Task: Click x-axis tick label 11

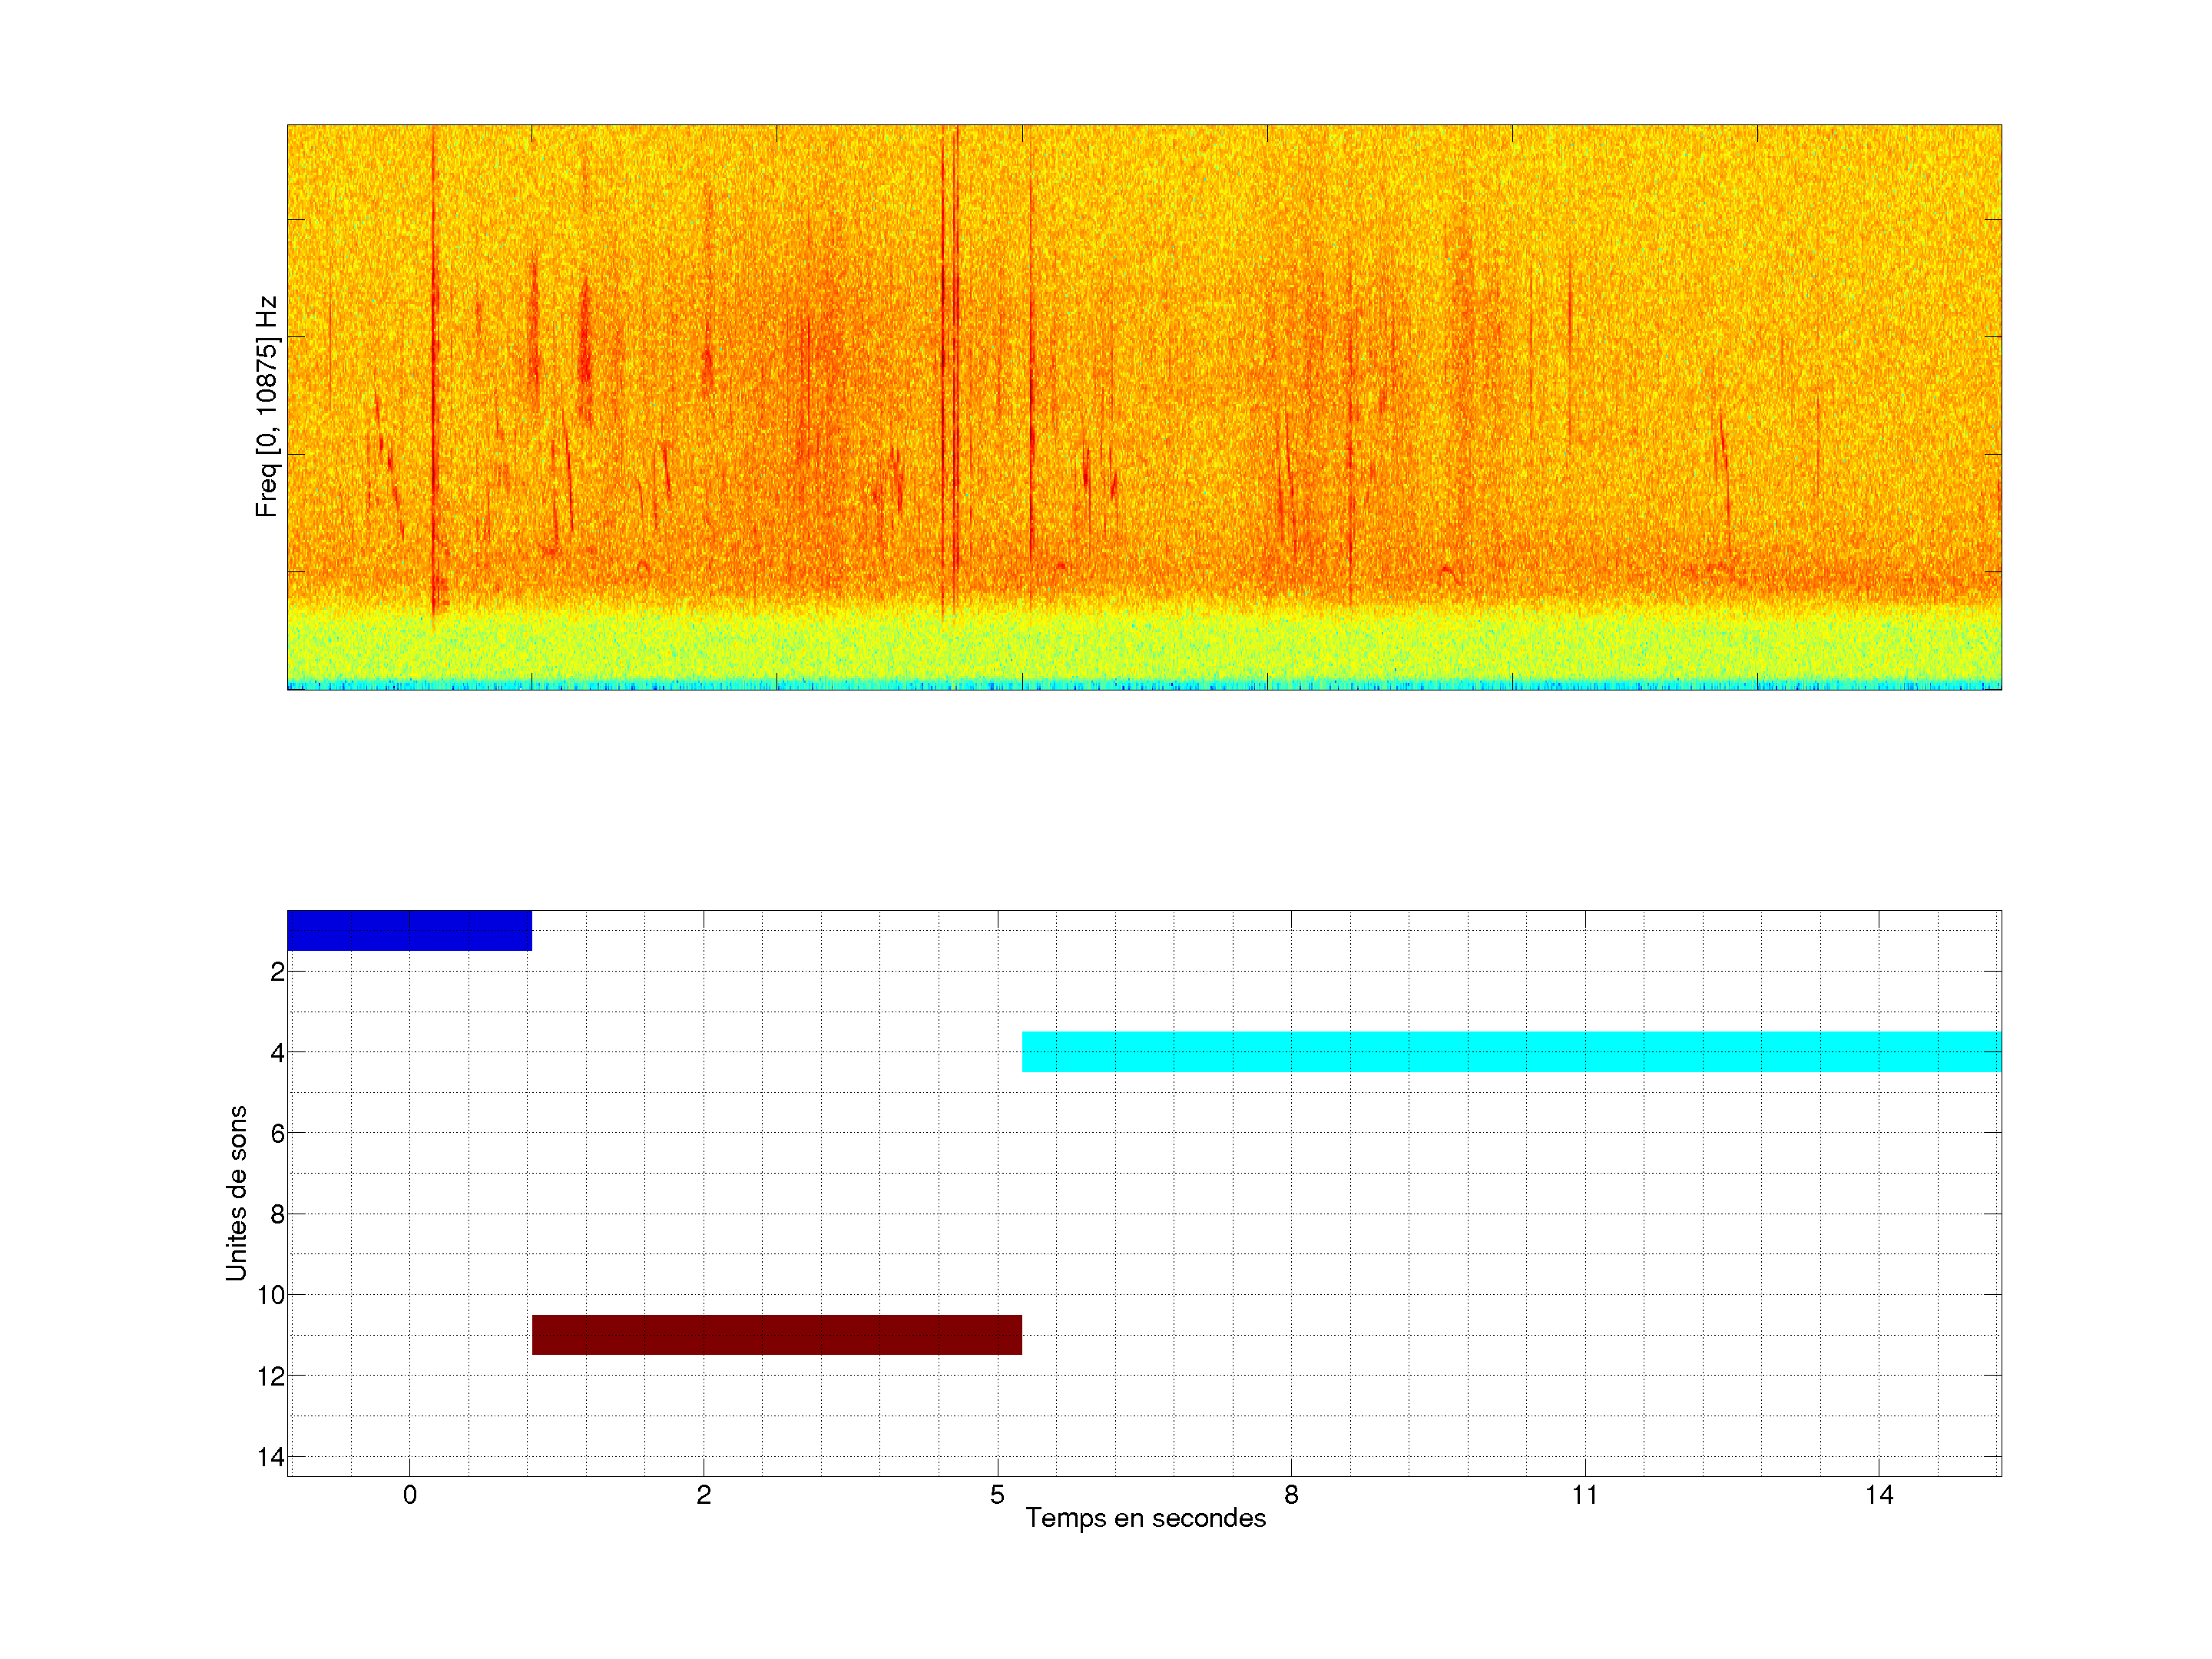Action: pyautogui.click(x=1585, y=1495)
